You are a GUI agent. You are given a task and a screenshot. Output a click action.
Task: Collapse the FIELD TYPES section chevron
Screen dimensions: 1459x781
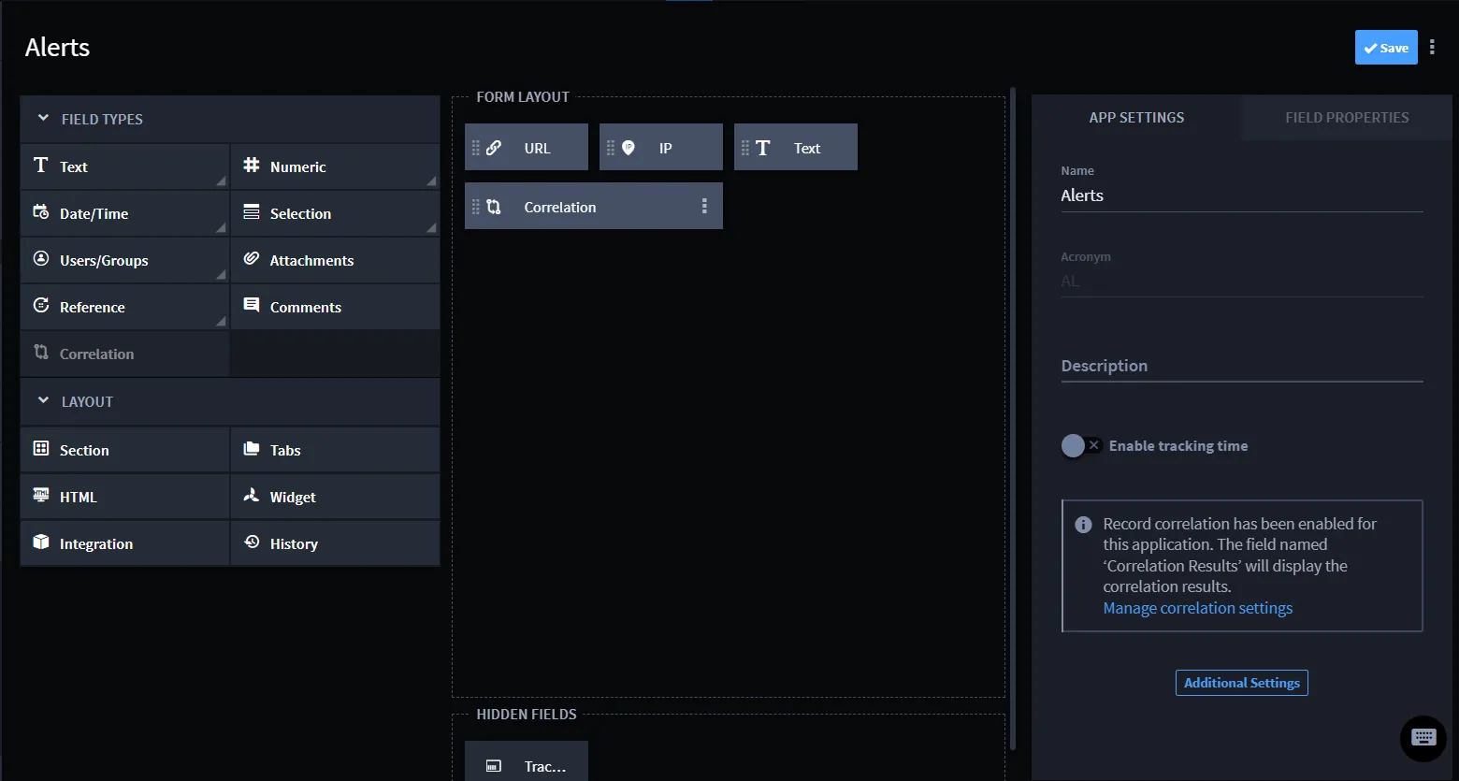tap(43, 119)
